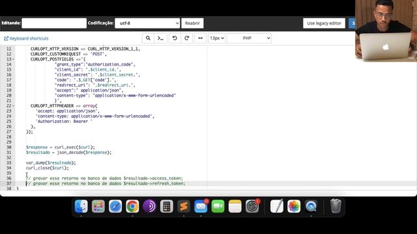417x234 pixels.
Task: Open Mail from the dock
Action: (201, 206)
